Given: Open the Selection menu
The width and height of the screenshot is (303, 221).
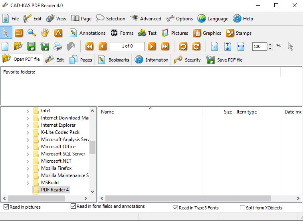Looking at the screenshot, I should [x=111, y=19].
